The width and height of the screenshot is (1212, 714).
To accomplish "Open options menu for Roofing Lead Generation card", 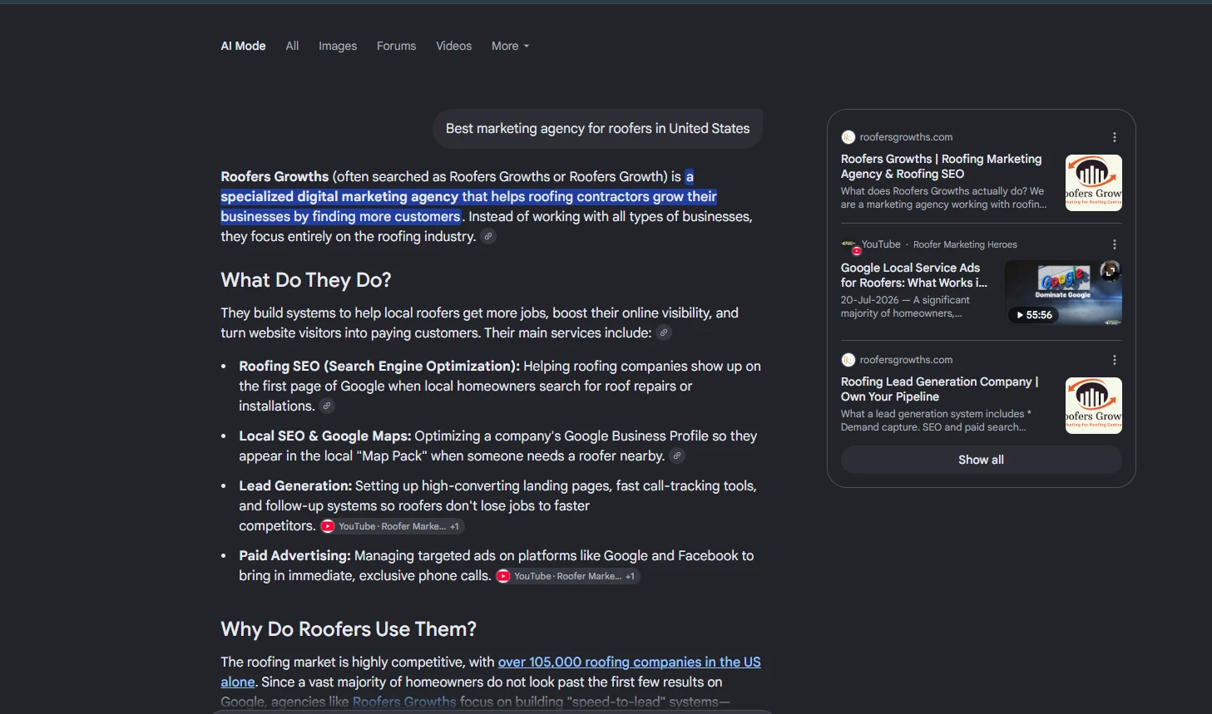I will (1115, 360).
